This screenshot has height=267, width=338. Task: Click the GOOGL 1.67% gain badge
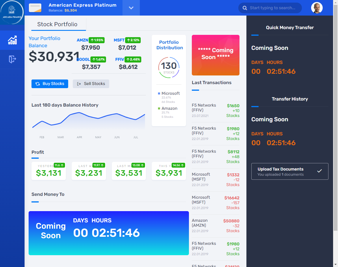click(x=98, y=59)
